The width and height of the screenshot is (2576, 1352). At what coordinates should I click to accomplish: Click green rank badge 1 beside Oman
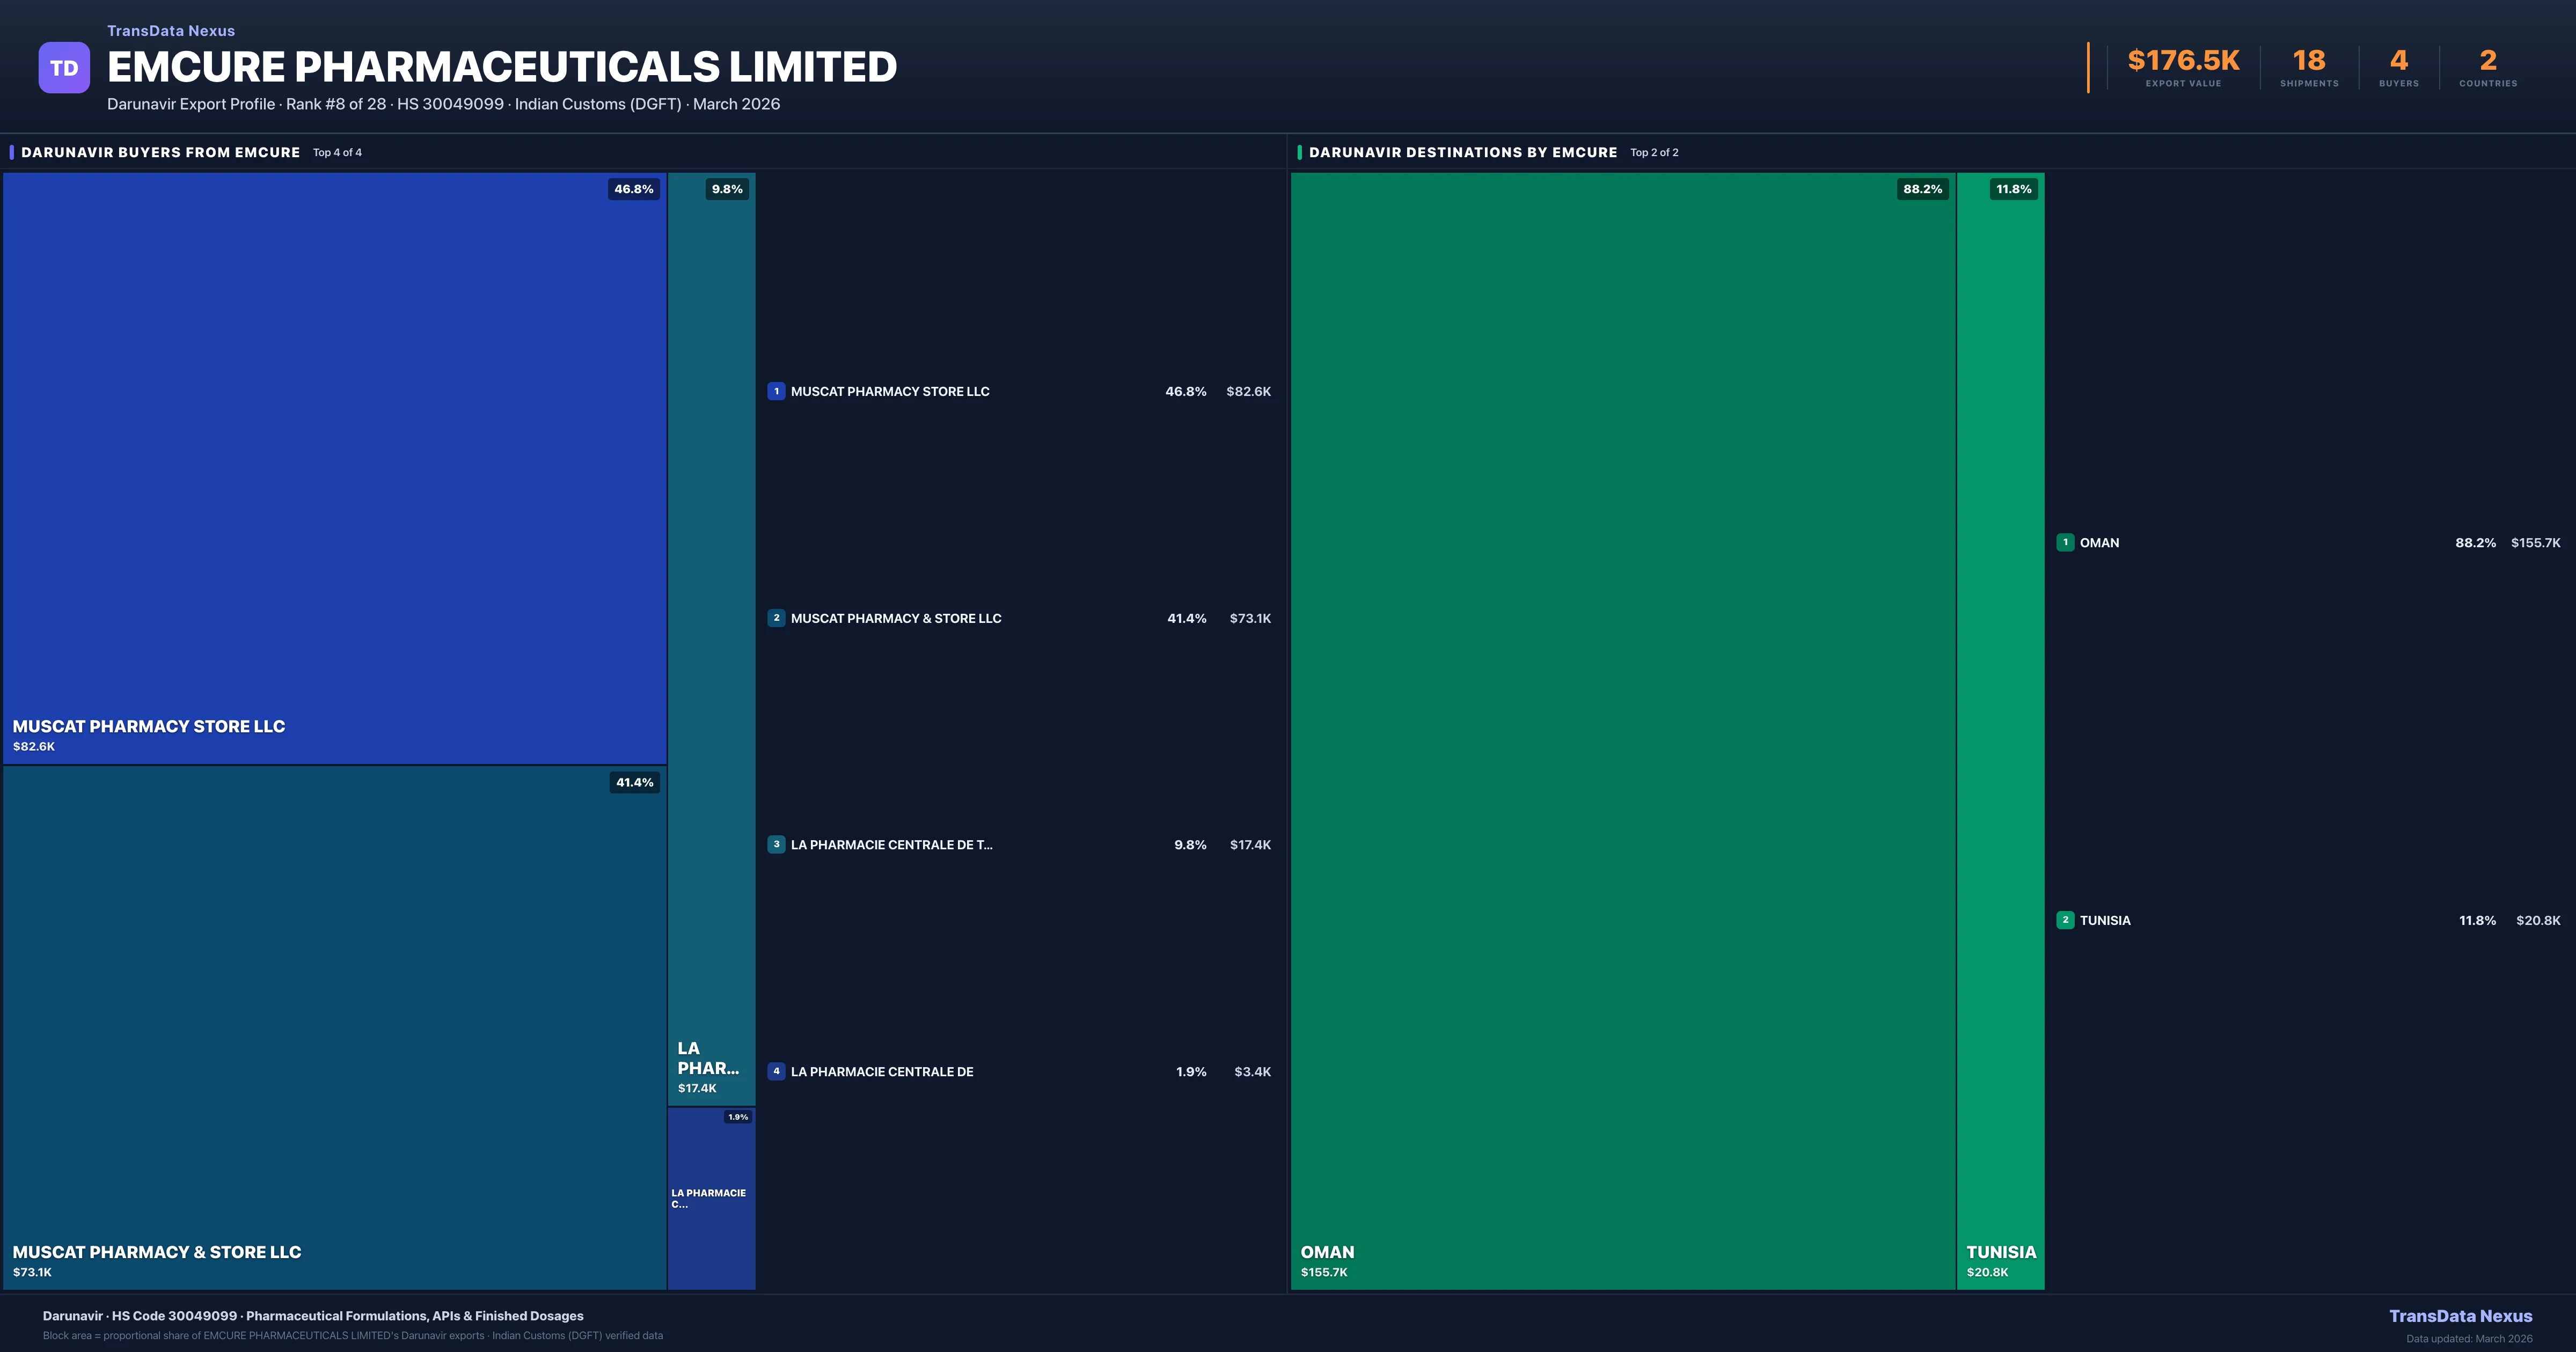2065,542
